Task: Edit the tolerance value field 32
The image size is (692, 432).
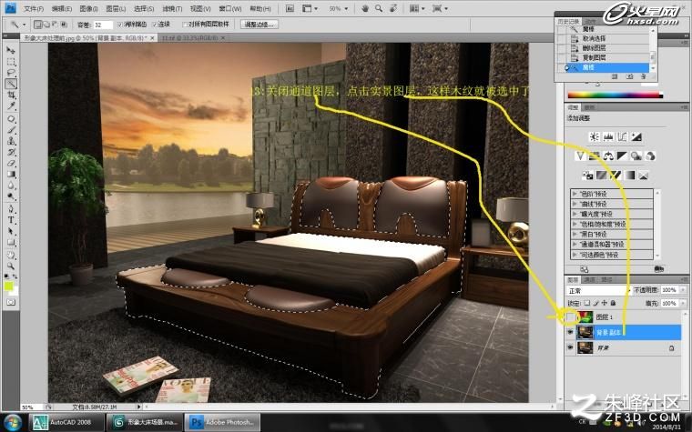Action: click(x=102, y=25)
